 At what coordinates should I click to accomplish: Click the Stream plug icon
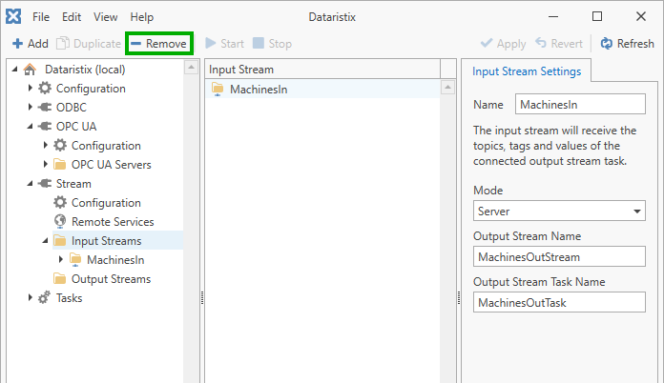tap(45, 184)
